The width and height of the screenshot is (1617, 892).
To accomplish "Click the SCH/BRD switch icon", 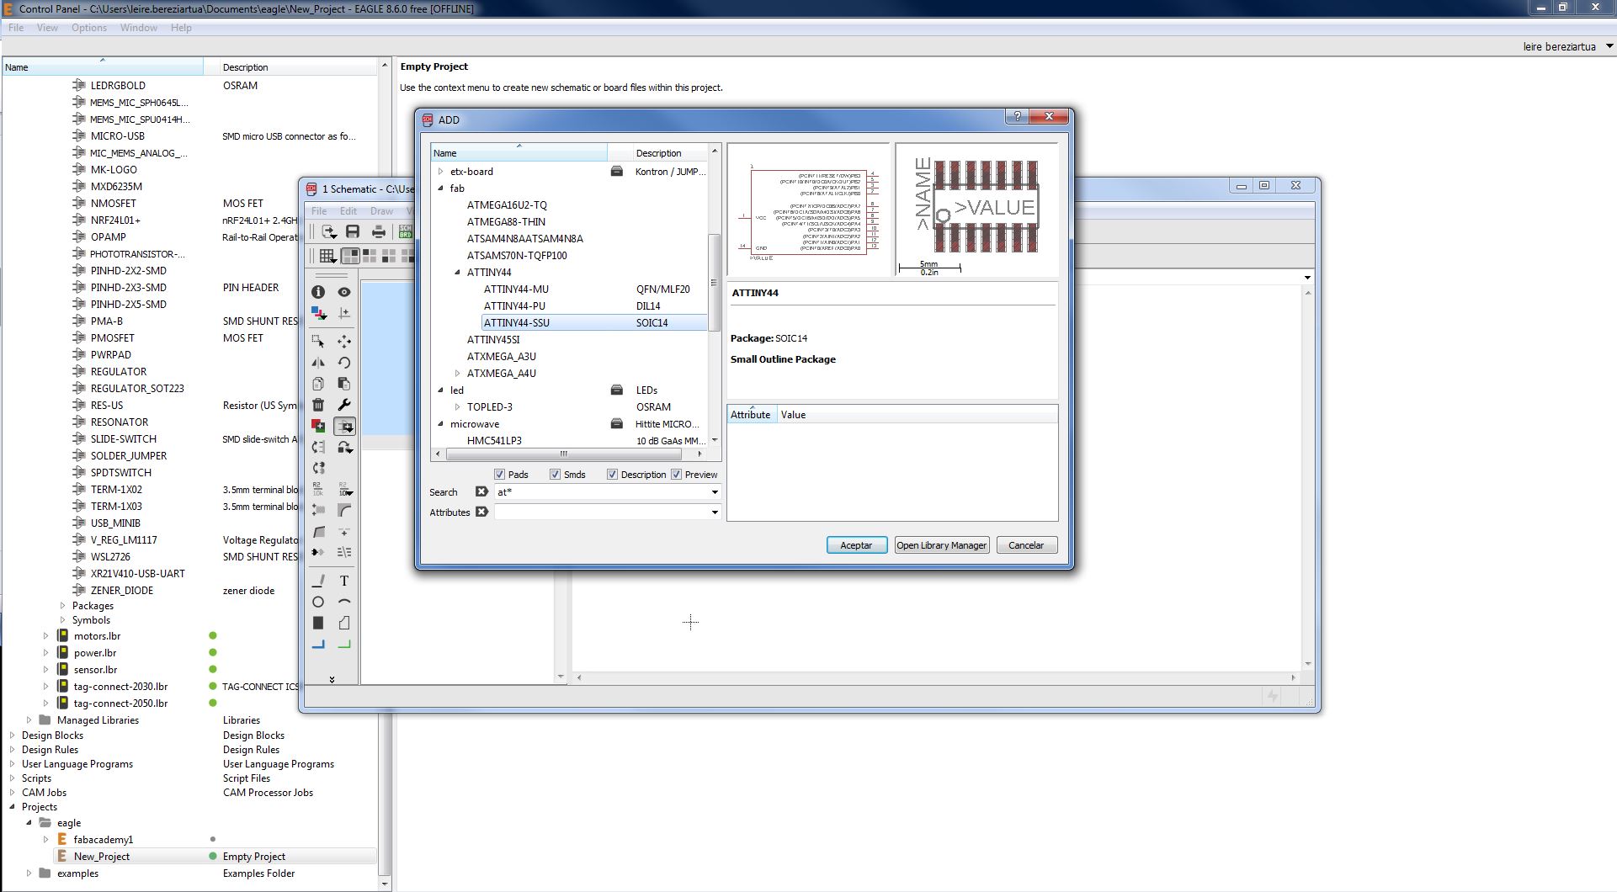I will tap(406, 231).
